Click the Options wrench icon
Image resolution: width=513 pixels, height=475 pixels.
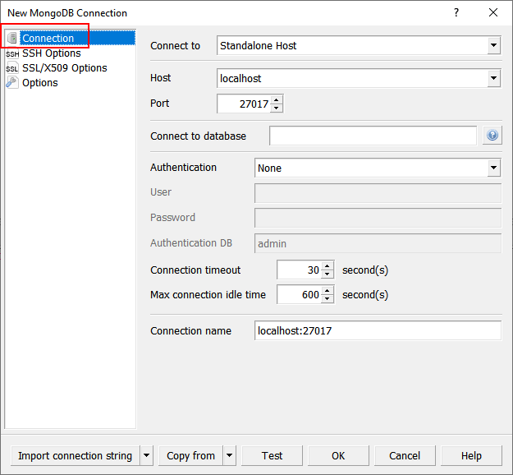pos(12,83)
